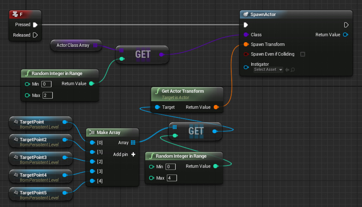Click the Get Actor Transform function icon
The height and width of the screenshot is (207, 362).
(157, 91)
